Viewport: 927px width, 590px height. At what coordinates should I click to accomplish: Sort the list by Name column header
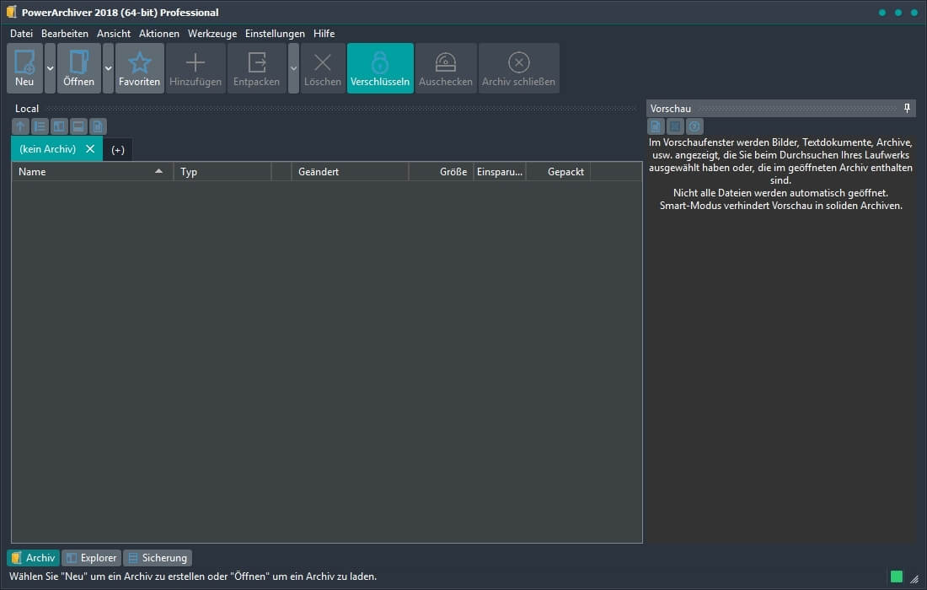point(84,172)
